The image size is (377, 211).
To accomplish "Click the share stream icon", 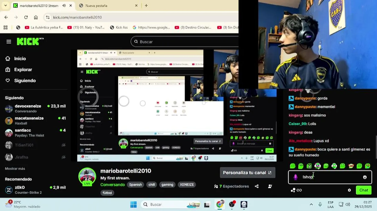I will [x=257, y=186].
